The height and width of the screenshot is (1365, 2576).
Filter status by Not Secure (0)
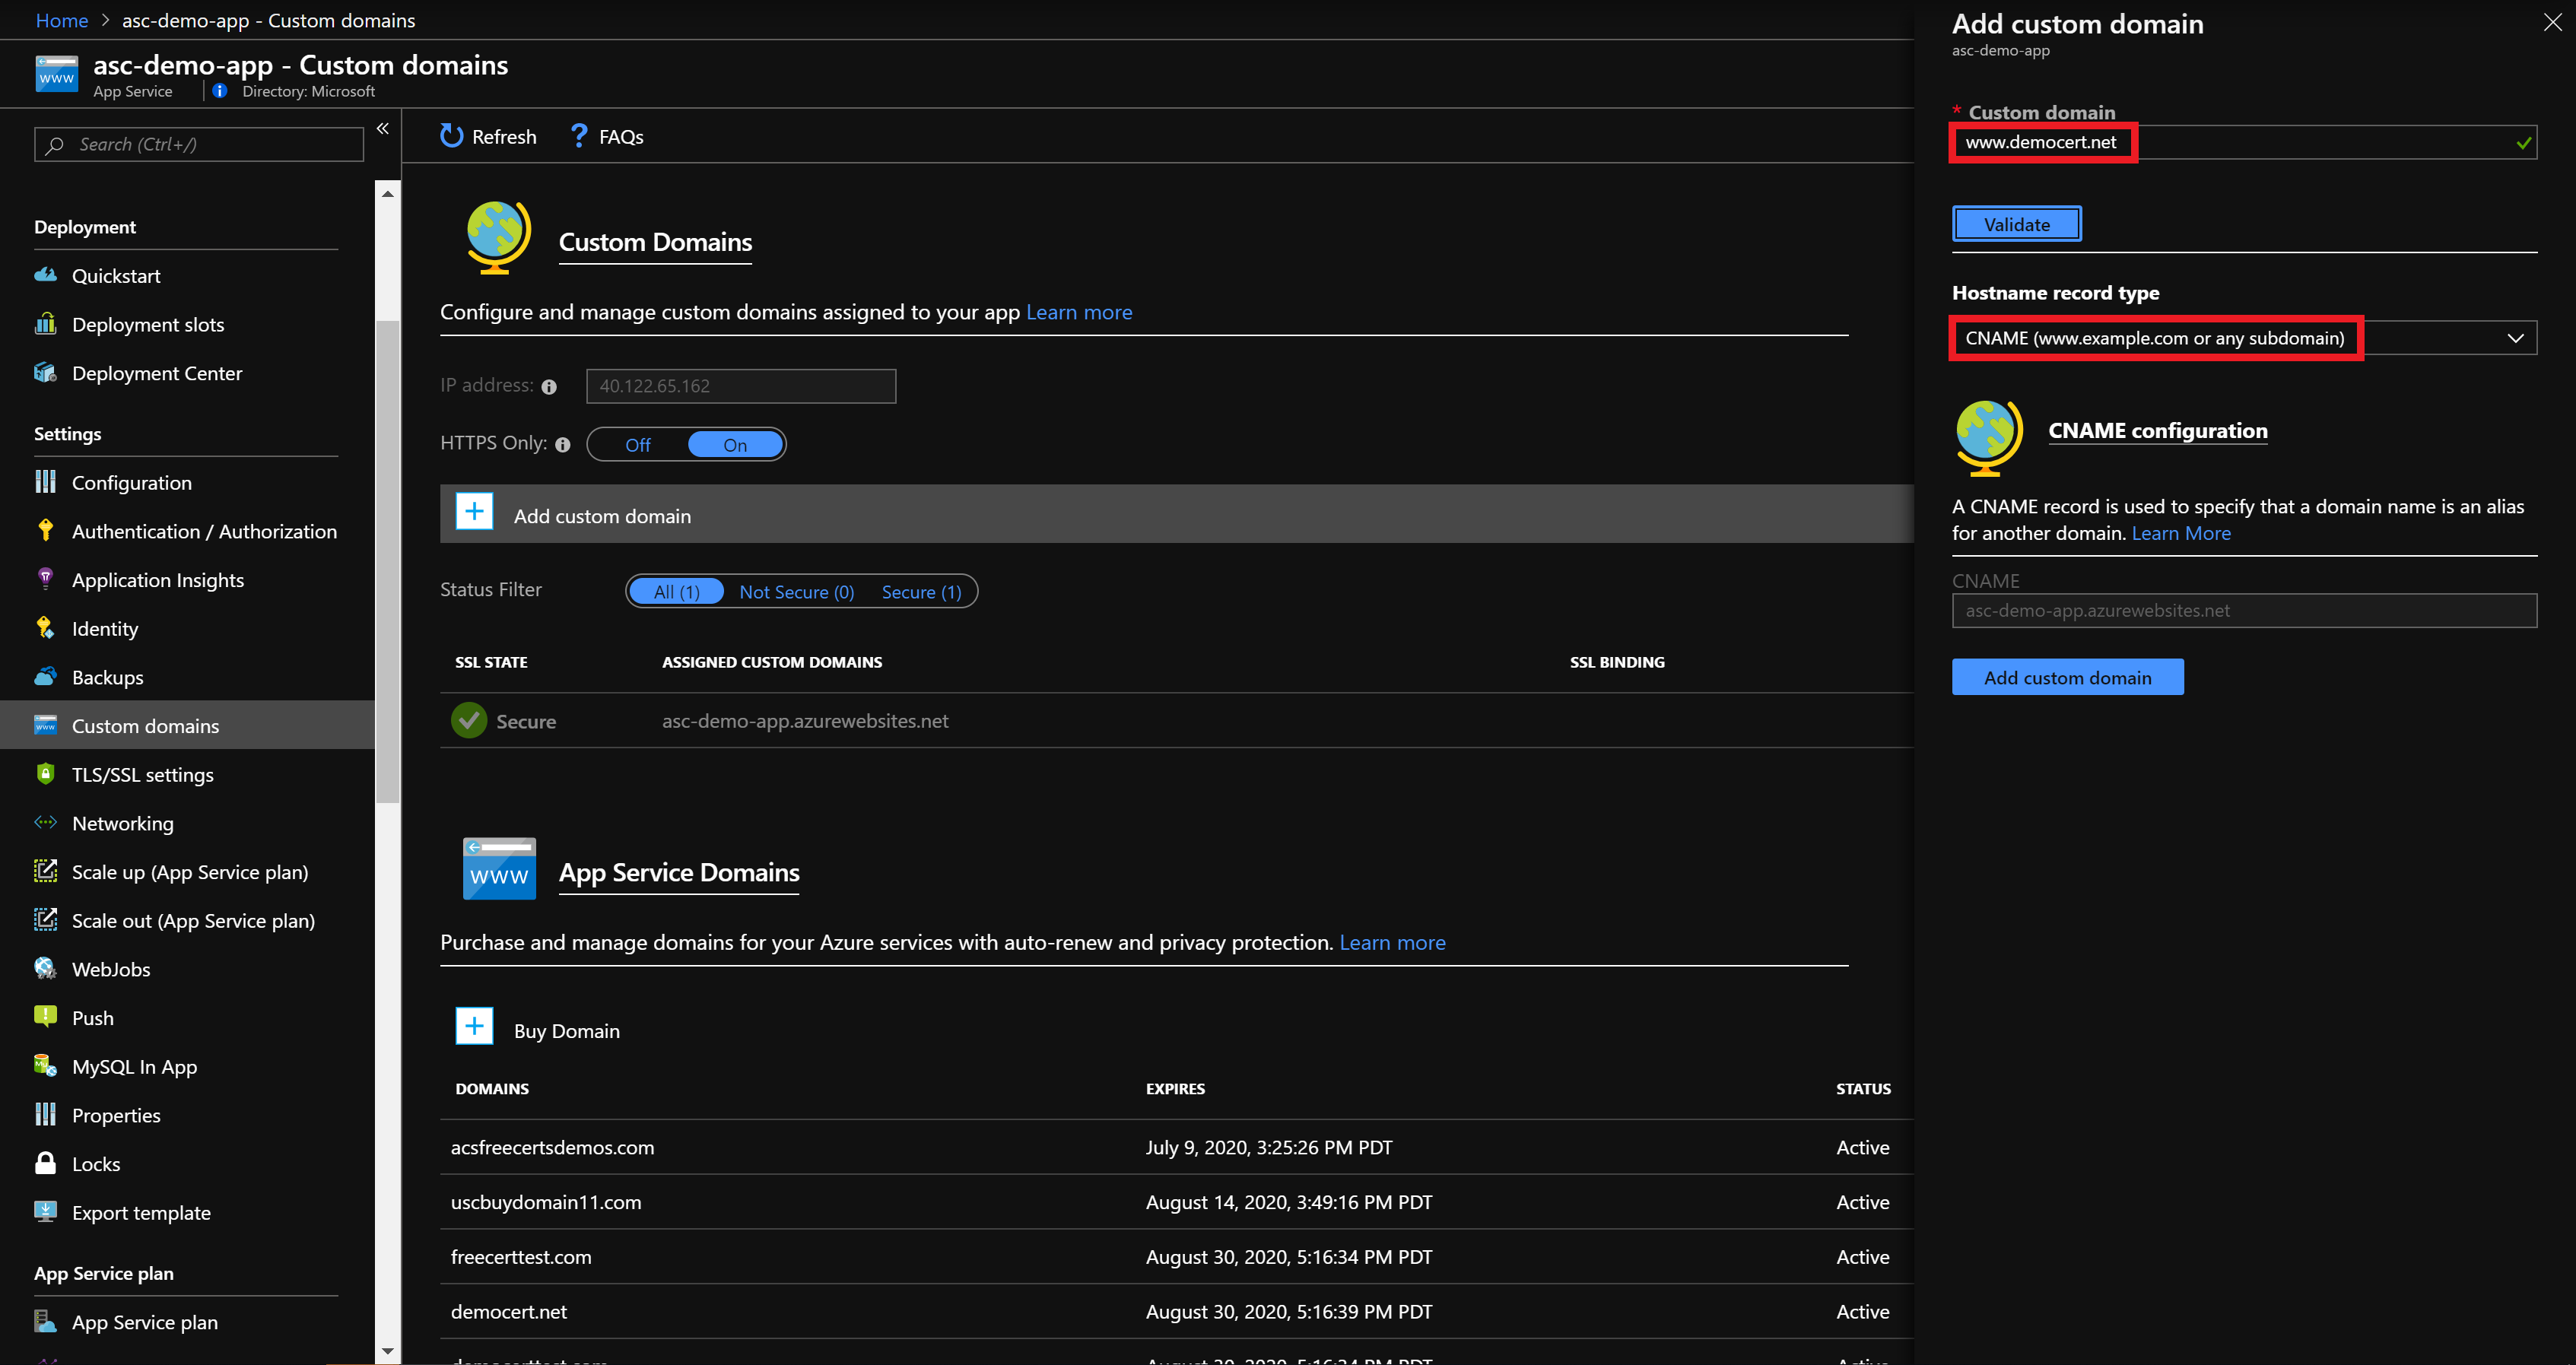point(797,592)
